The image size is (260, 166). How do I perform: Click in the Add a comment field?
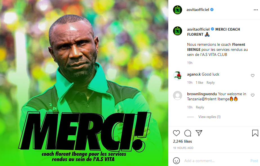click(x=216, y=161)
